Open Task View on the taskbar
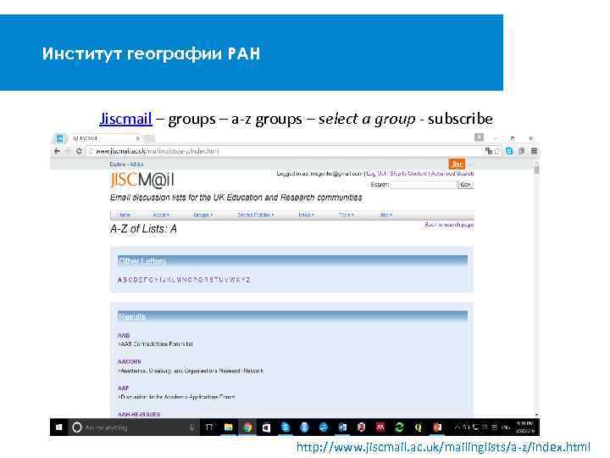Image resolution: width=610 pixels, height=458 pixels. click(209, 427)
